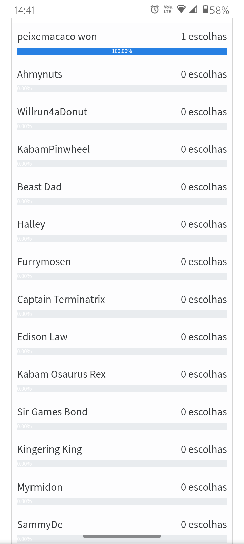Tap the VoLTE status icon

tap(168, 10)
